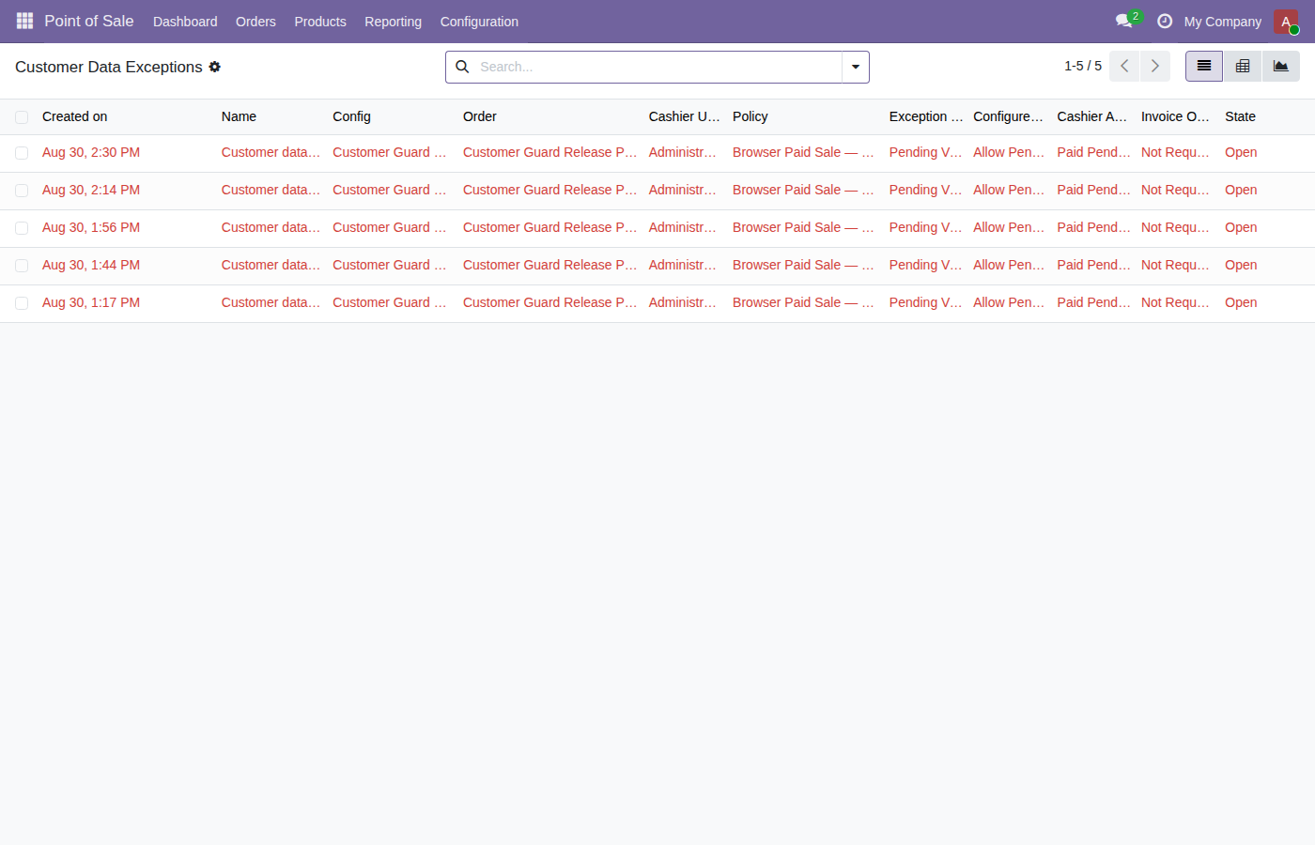Click Customer Guard Release order in 1:56 PM row
This screenshot has height=845, width=1315.
[549, 227]
